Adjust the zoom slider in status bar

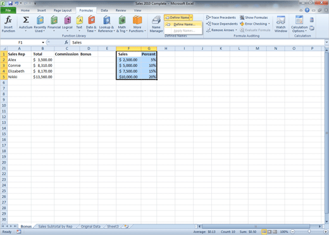pyautogui.click(x=309, y=232)
